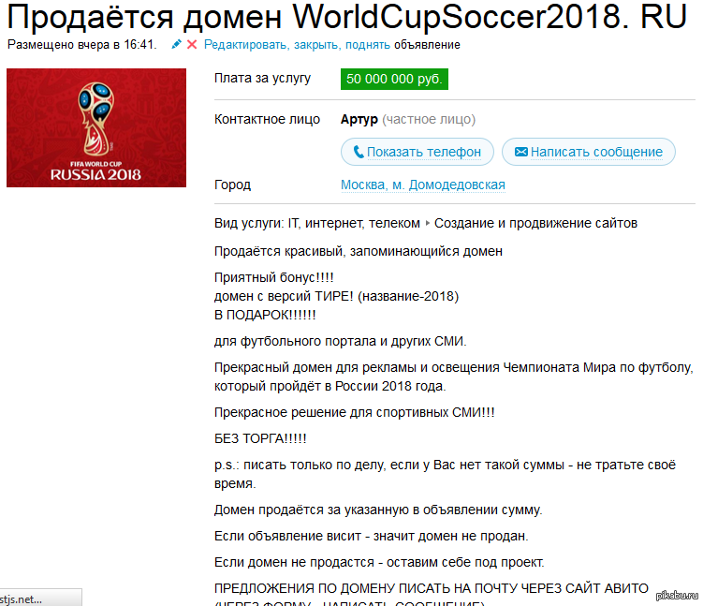This screenshot has width=703, height=606.
Task: Click the red X close-listing icon
Action: point(192,44)
